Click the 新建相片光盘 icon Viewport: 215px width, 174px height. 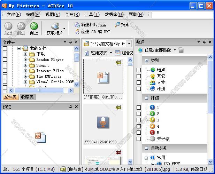pyautogui.click(x=77, y=25)
